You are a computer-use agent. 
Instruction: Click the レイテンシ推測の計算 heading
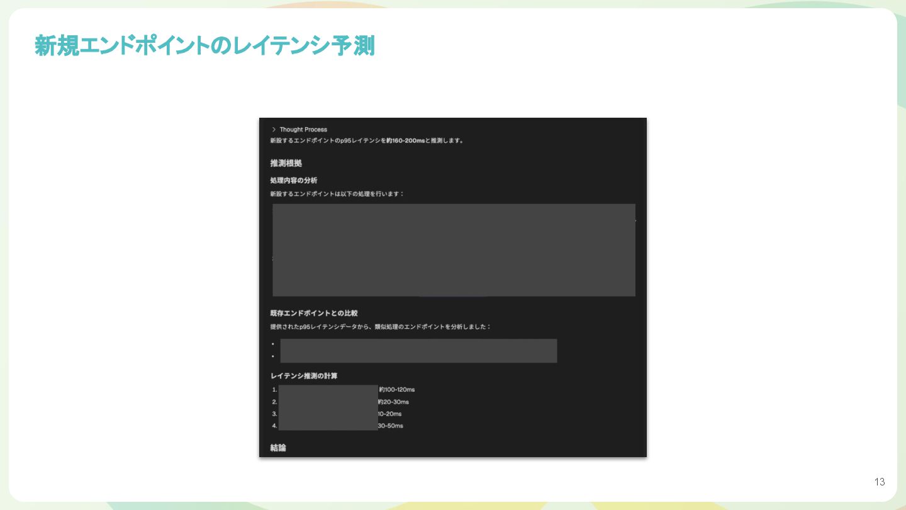click(303, 376)
